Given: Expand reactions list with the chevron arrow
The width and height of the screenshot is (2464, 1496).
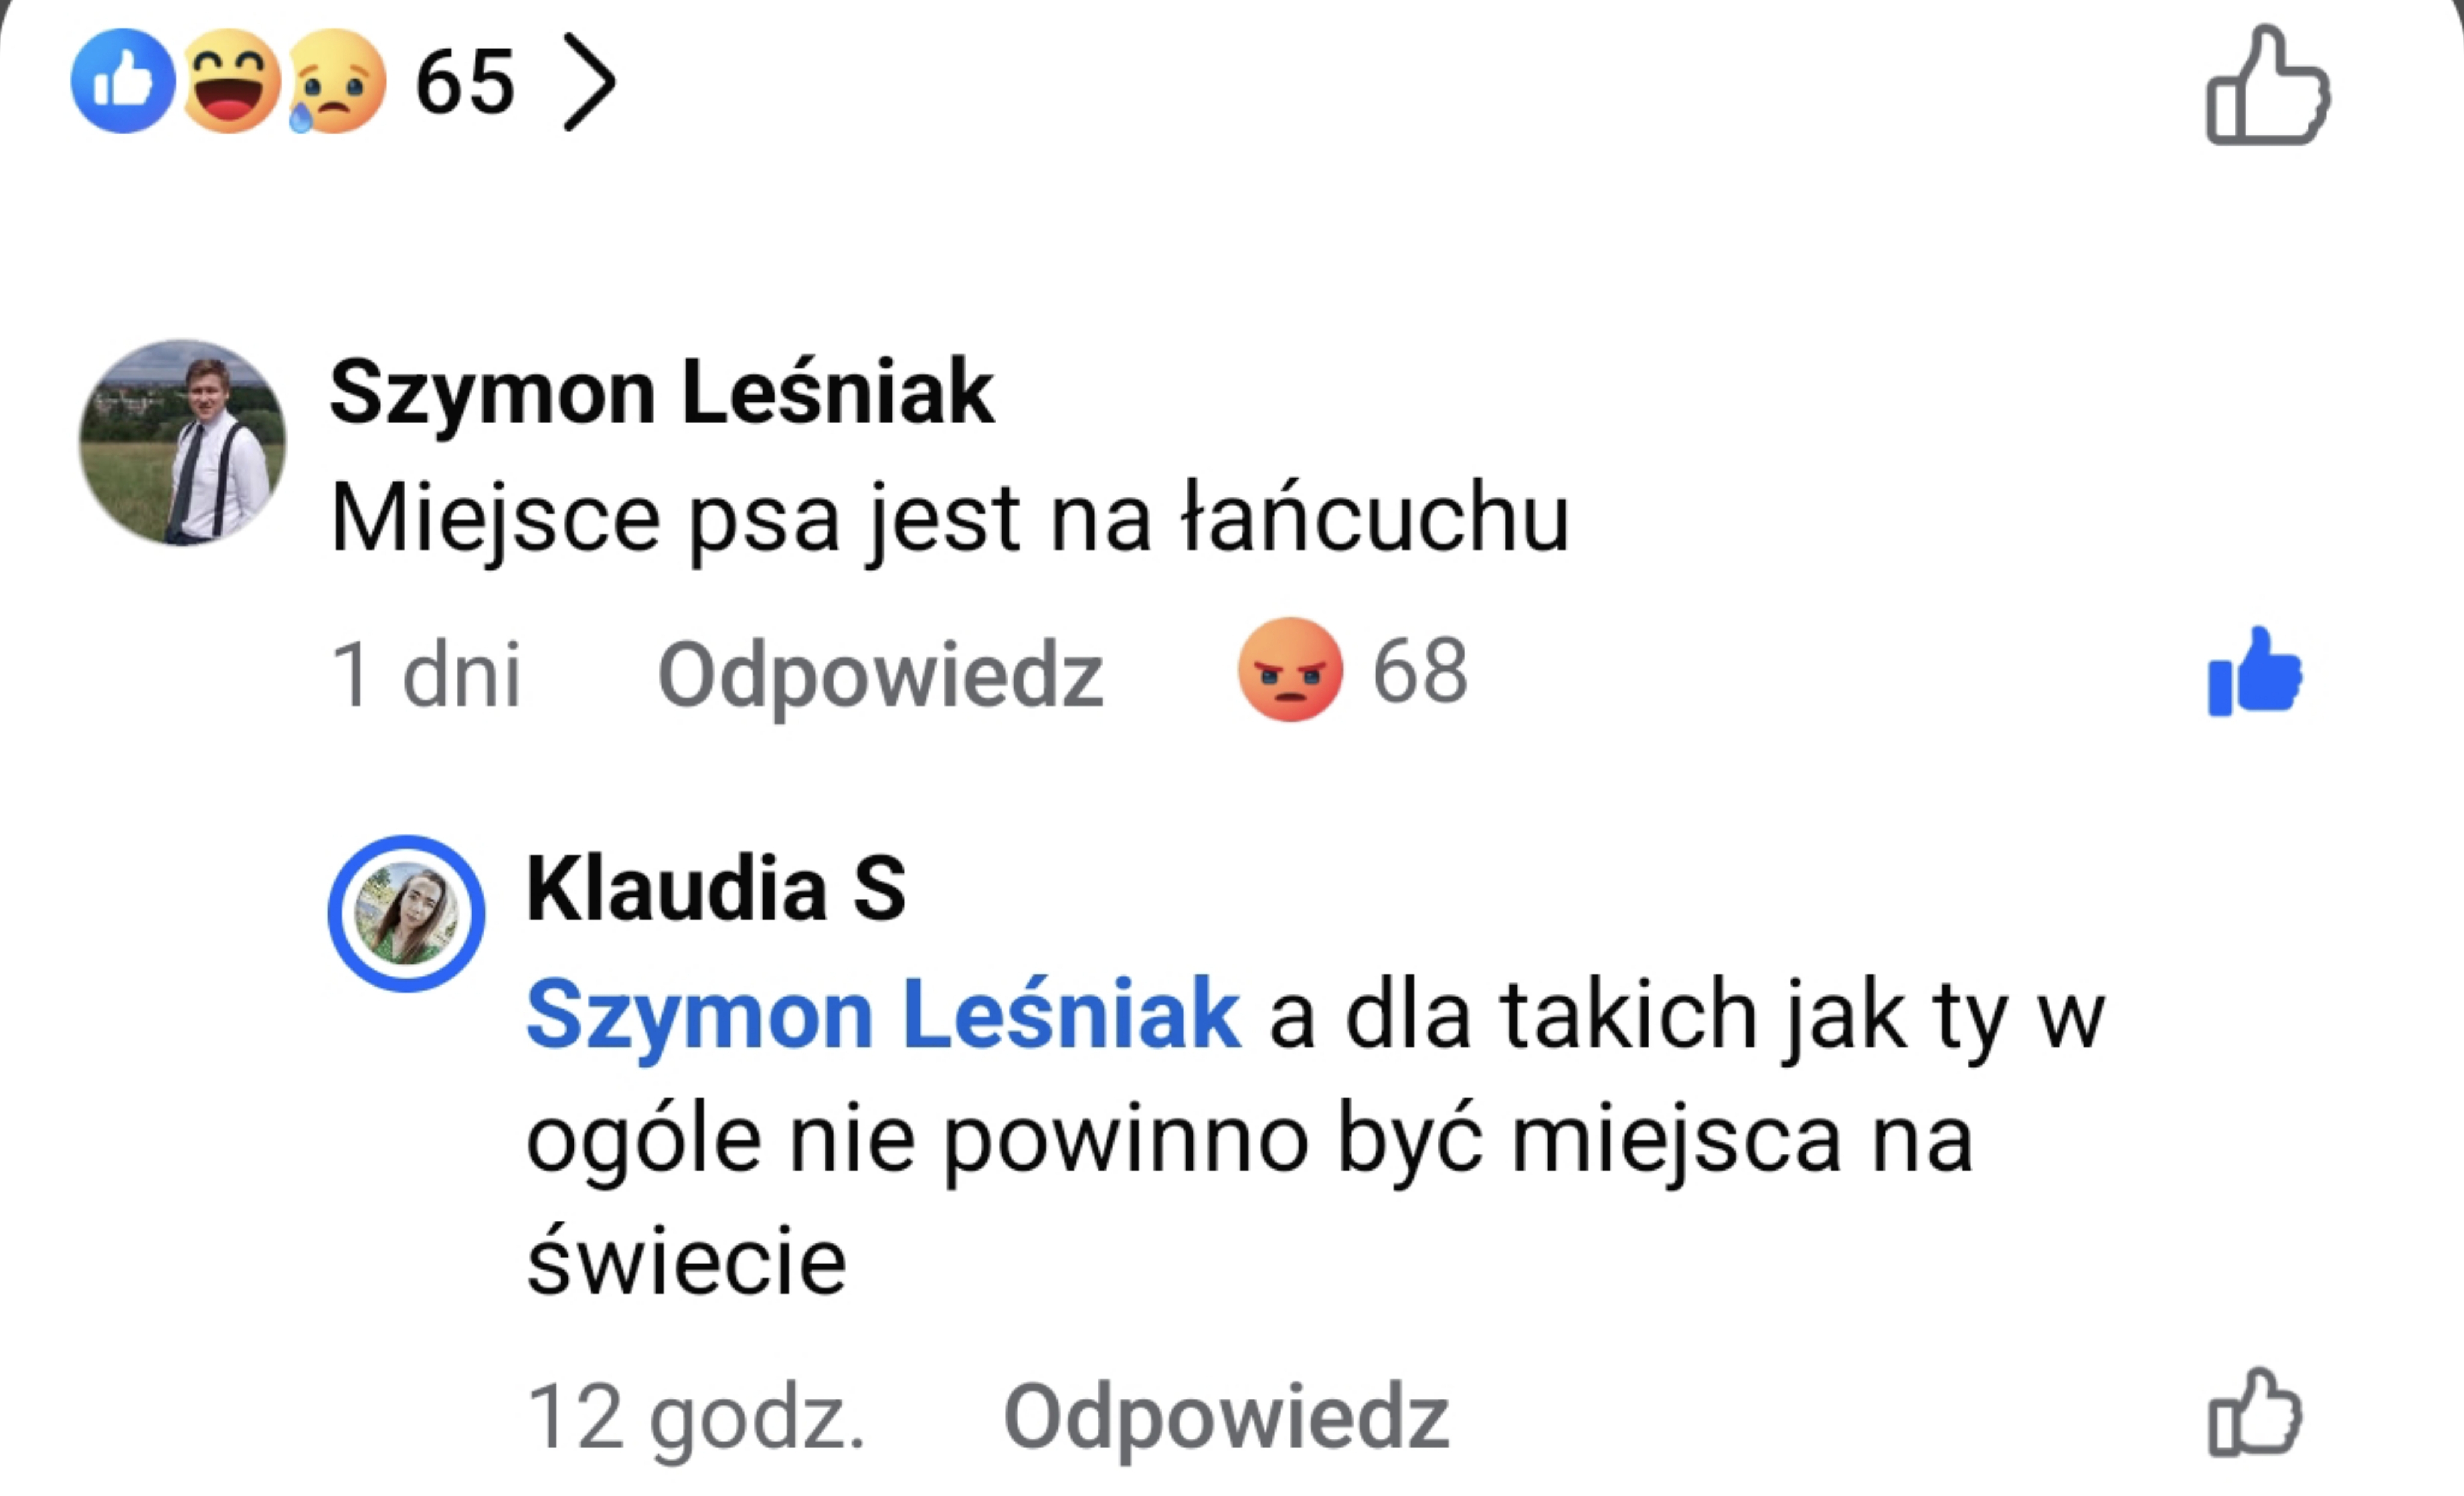Looking at the screenshot, I should (x=589, y=81).
